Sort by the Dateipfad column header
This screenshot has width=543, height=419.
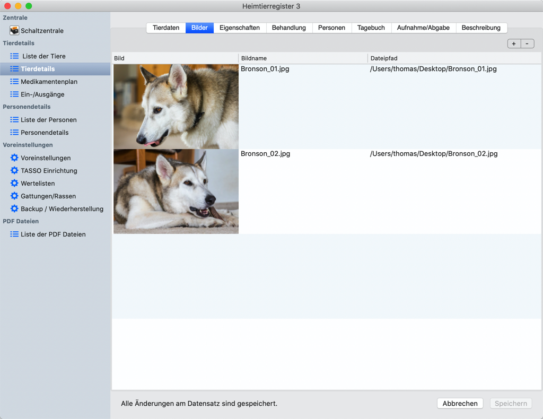pos(454,58)
